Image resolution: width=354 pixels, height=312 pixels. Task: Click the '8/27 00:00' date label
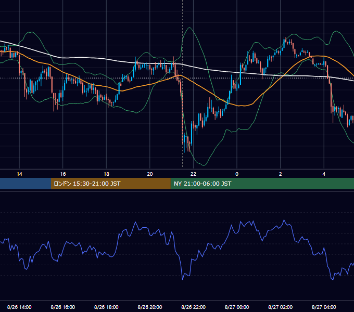pyautogui.click(x=237, y=307)
